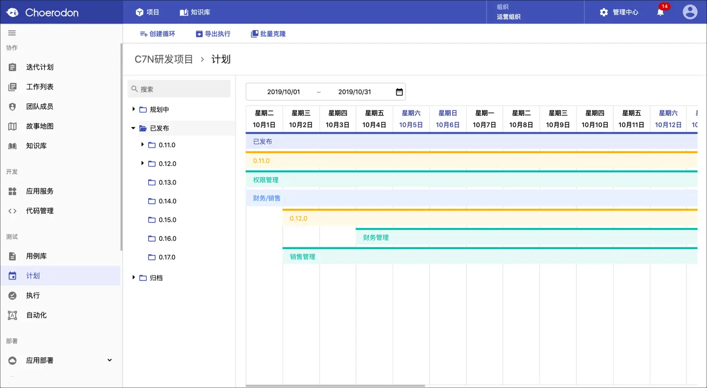Click the 代码管理 code icon in sidebar
Viewport: 707px width, 388px height.
tap(13, 211)
